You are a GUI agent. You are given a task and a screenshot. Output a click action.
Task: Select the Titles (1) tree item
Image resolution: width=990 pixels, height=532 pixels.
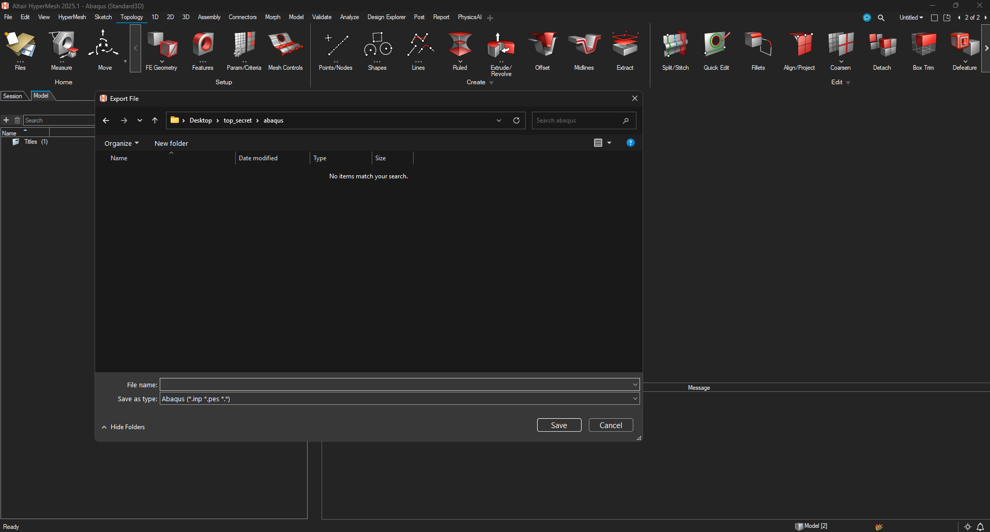(x=36, y=142)
